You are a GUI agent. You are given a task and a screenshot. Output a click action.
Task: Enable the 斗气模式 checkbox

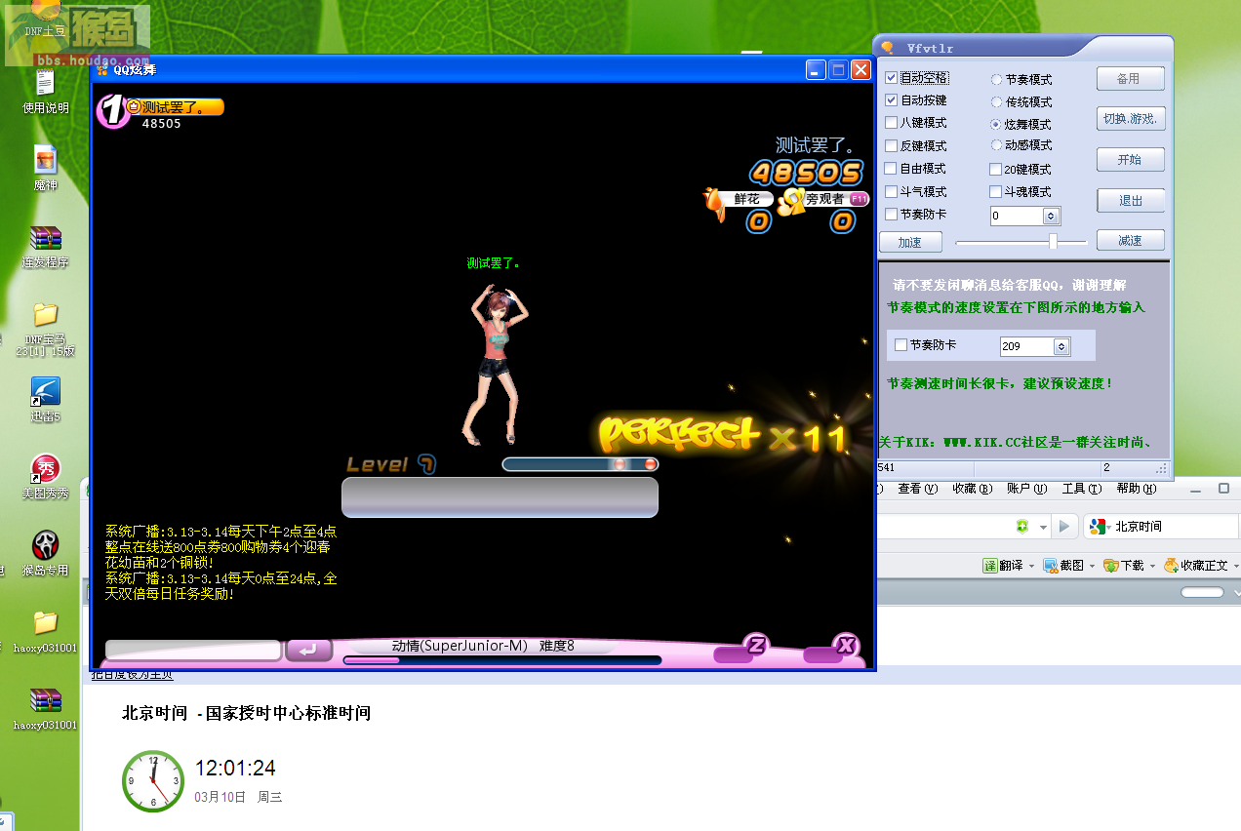[x=891, y=192]
